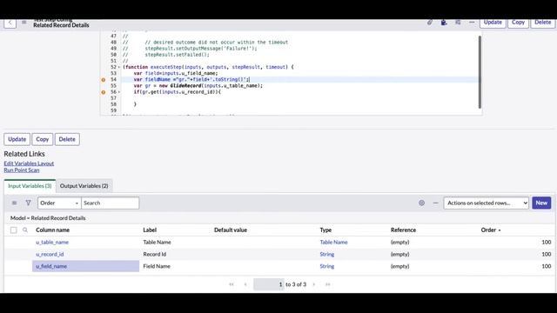Go to last page of list
The width and height of the screenshot is (557, 313).
(x=327, y=284)
